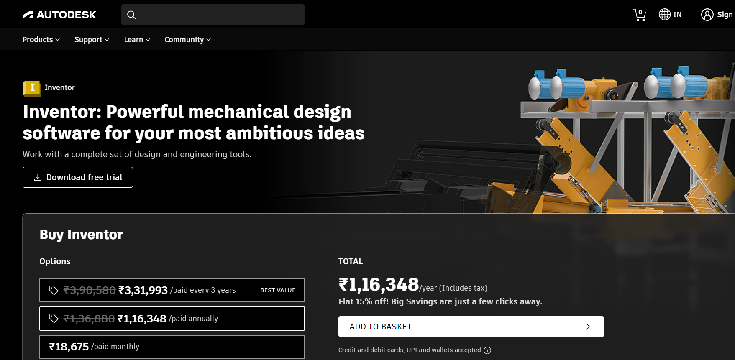Expand the Products menu
Image resolution: width=735 pixels, height=360 pixels.
pyautogui.click(x=41, y=40)
